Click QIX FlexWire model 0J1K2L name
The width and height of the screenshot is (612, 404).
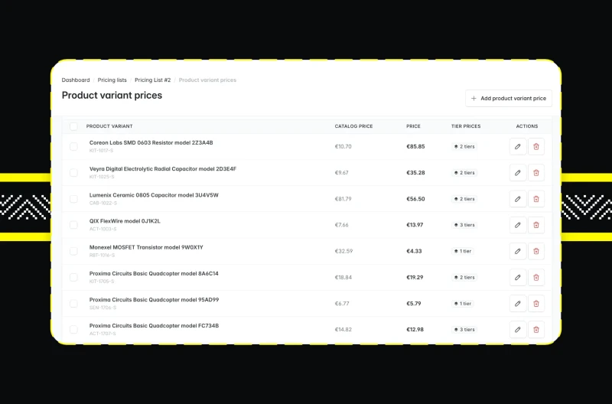[x=125, y=221]
